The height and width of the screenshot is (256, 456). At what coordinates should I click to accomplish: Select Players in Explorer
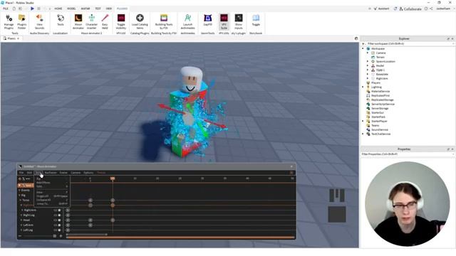pyautogui.click(x=375, y=82)
